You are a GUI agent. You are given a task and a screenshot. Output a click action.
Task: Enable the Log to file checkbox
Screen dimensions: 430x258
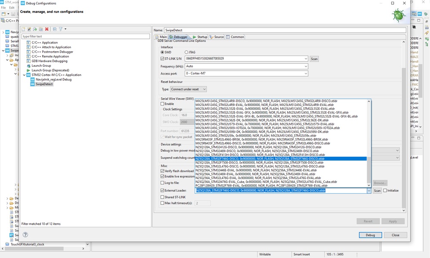[162, 183]
